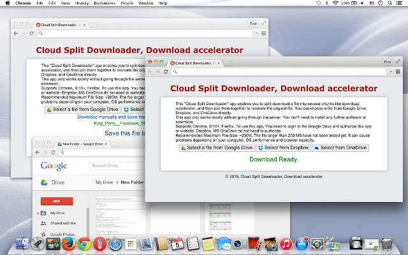Open Finder from the Dock
The image size is (408, 255).
click(x=22, y=244)
